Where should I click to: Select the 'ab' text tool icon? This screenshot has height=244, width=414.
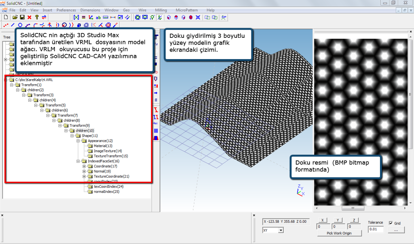point(98,17)
